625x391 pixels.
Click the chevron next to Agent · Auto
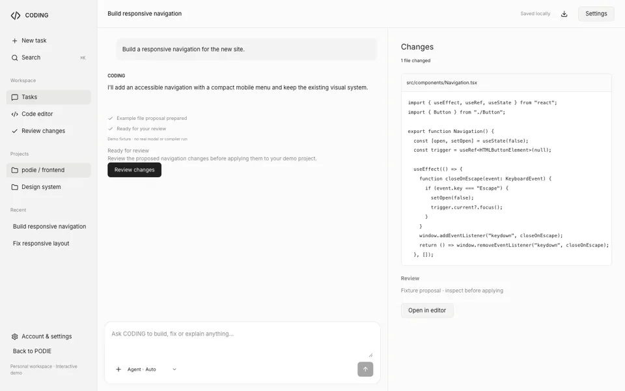174,369
